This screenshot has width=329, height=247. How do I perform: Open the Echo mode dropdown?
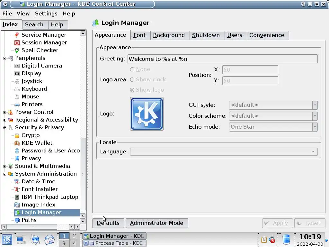(x=273, y=127)
